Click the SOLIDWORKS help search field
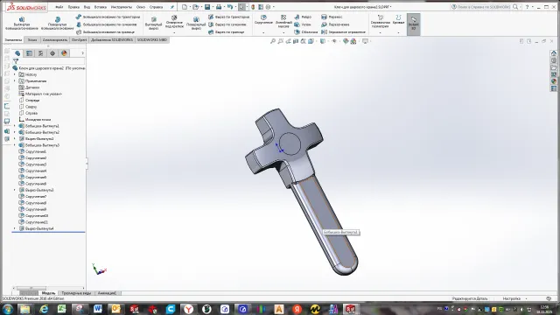Image resolution: width=560 pixels, height=315 pixels. coord(482,7)
